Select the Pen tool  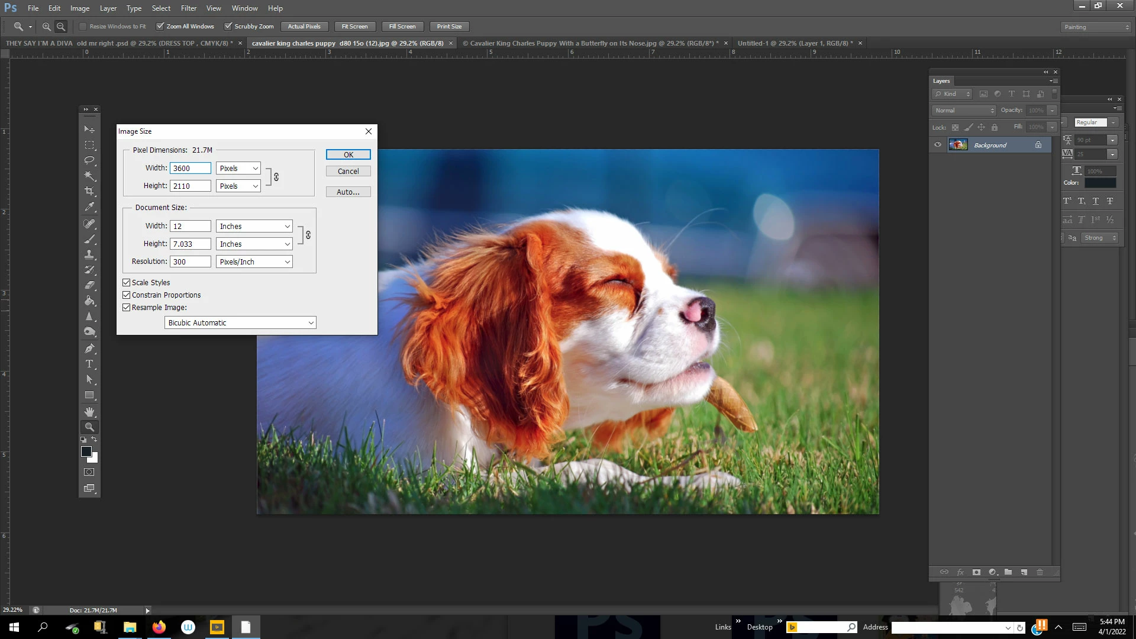point(89,348)
